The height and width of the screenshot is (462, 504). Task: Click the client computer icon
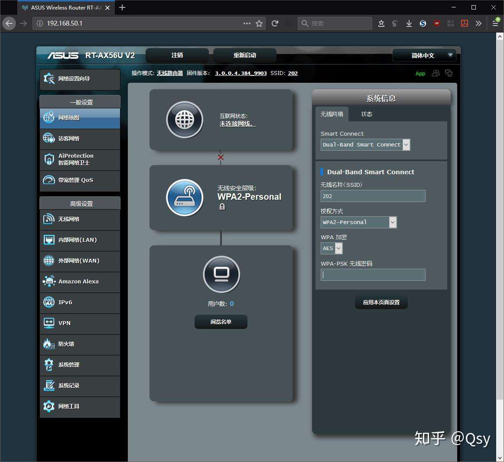[221, 274]
